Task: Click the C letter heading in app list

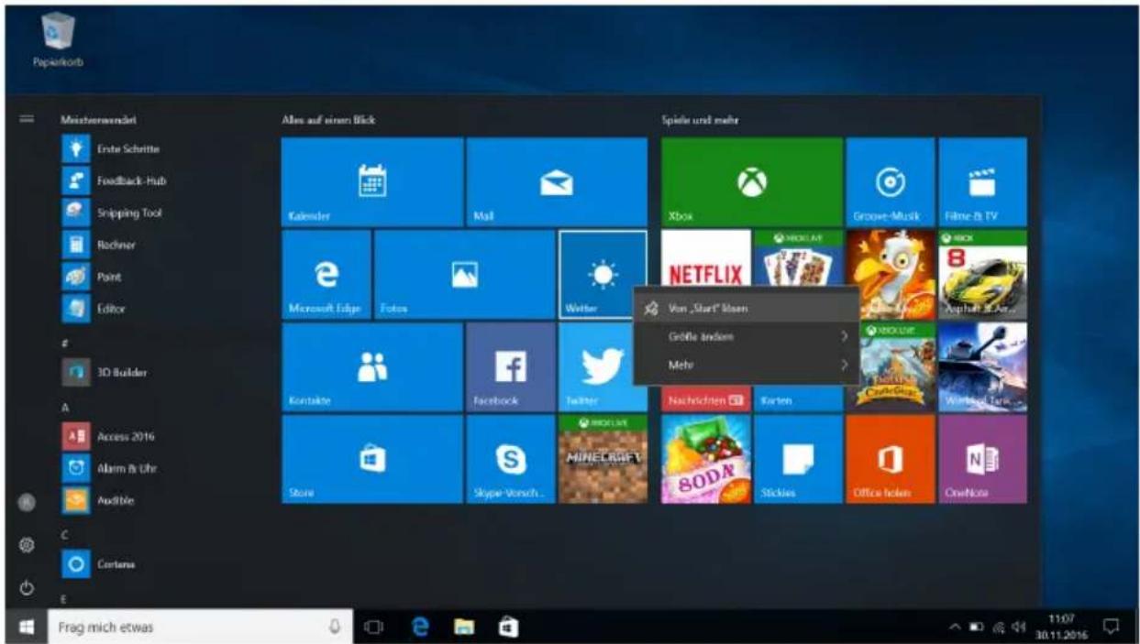Action: click(65, 533)
